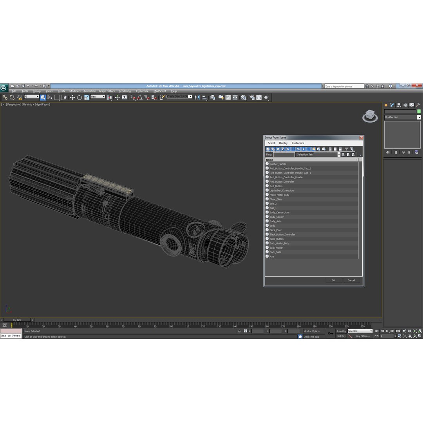423x423 pixels.
Task: Click the object color swatch in Modify panel
Action: [x=419, y=111]
